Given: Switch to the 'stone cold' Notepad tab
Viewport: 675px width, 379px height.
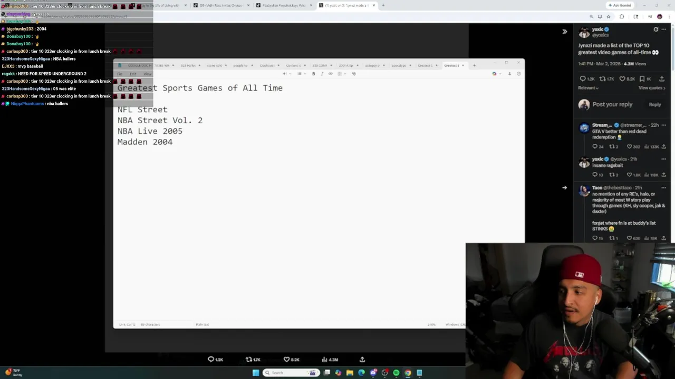Looking at the screenshot, I should pyautogui.click(x=215, y=65).
